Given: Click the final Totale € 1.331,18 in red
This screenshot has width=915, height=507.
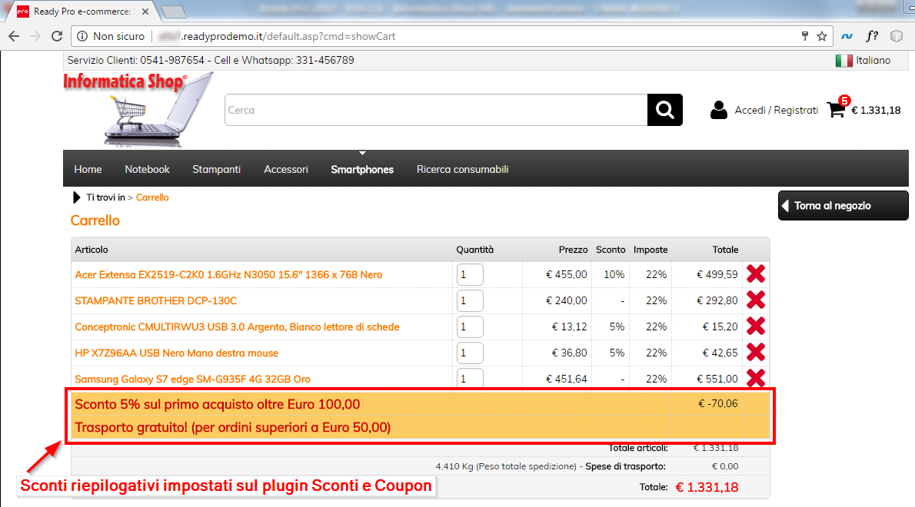Looking at the screenshot, I should pos(707,487).
